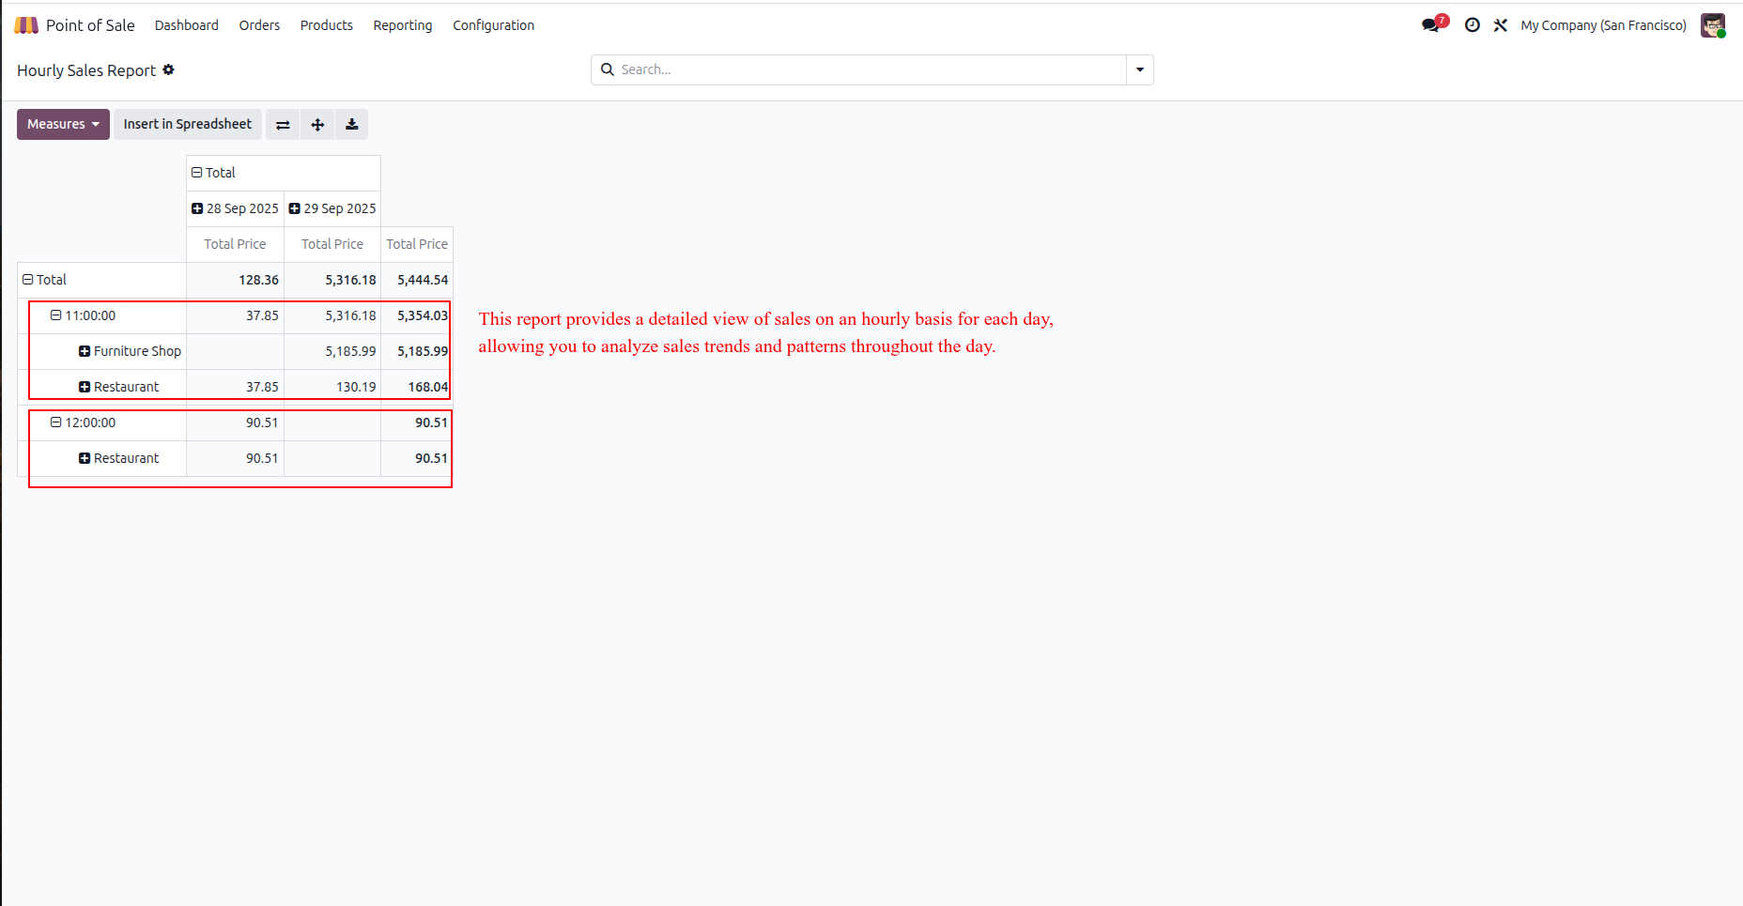Click the 128.36 total cell
Viewport: 1743px width, 906px height.
point(235,280)
